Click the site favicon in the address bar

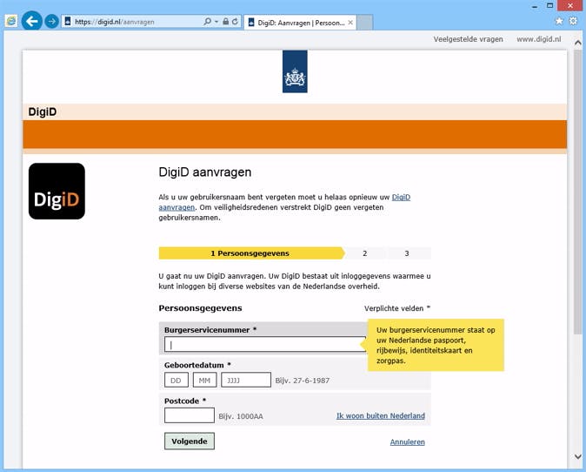(x=68, y=21)
